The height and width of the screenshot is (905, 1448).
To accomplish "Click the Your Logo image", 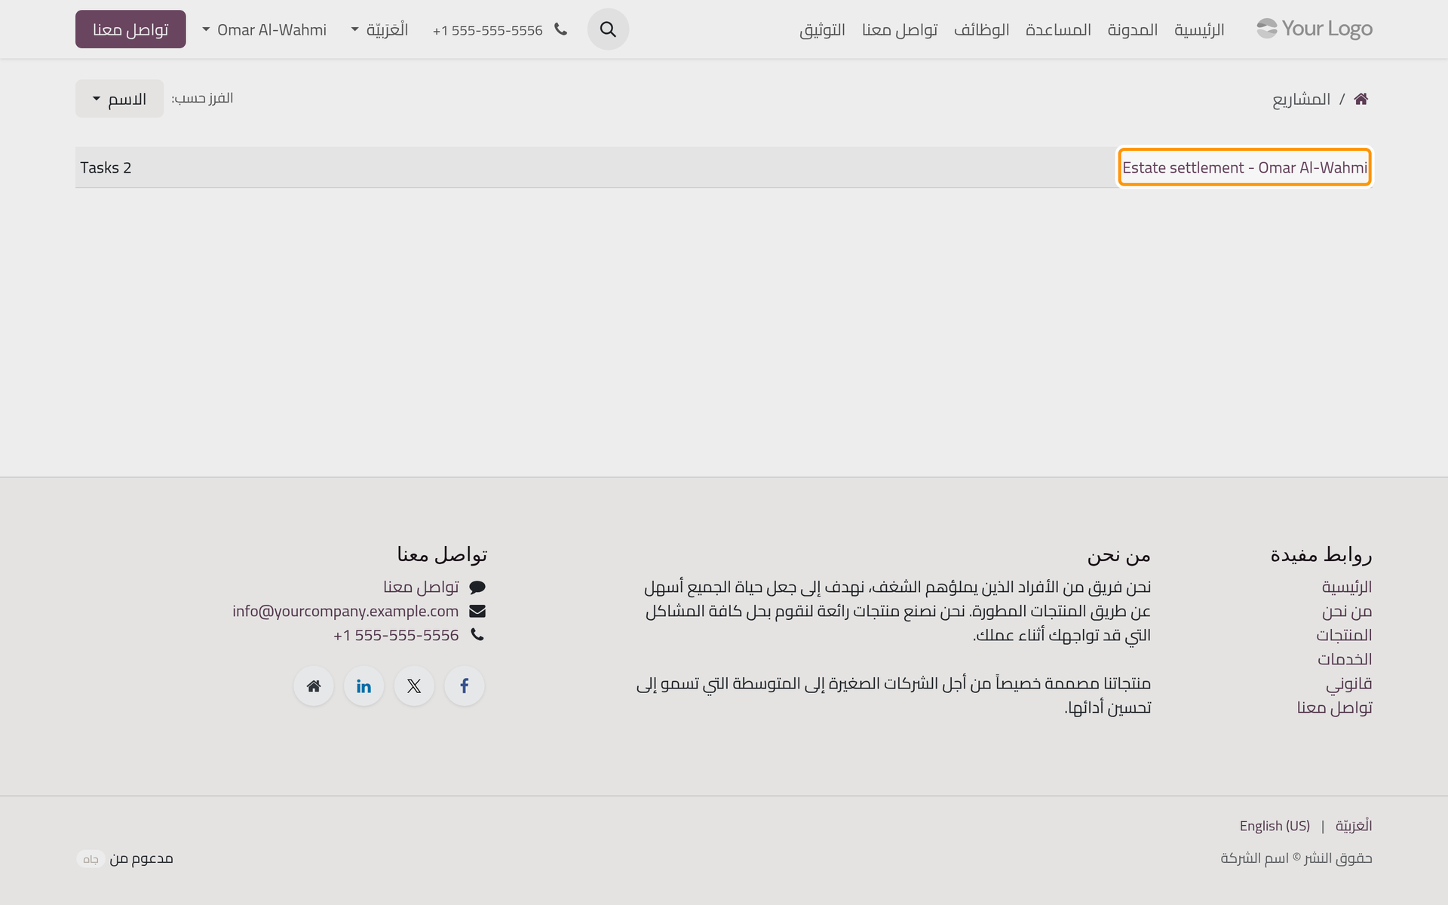I will pos(1315,29).
